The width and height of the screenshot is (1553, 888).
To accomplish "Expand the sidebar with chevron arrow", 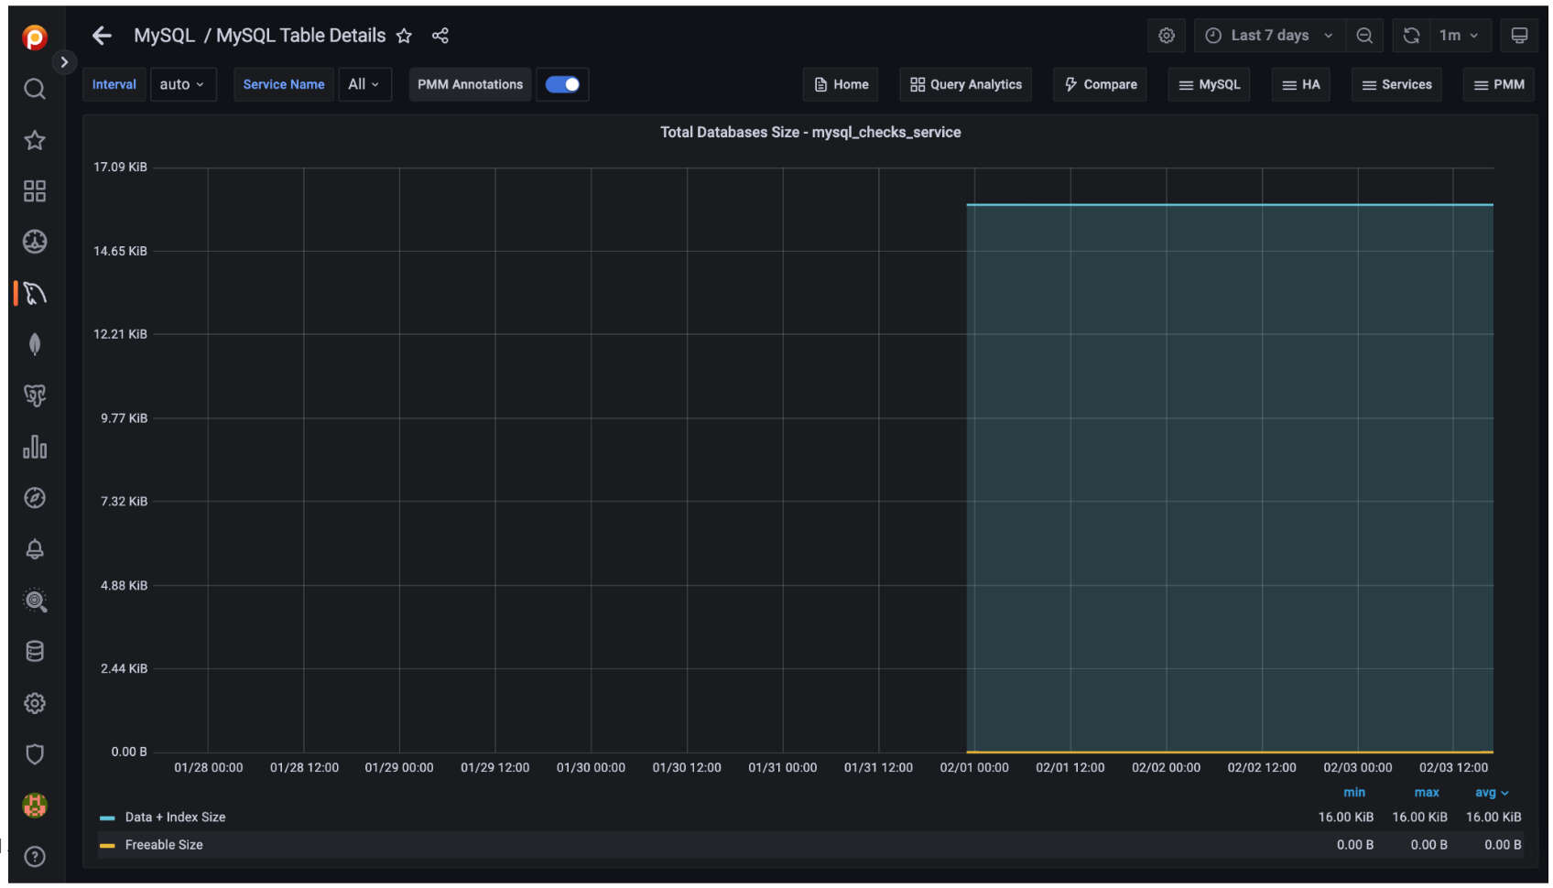I will point(64,62).
